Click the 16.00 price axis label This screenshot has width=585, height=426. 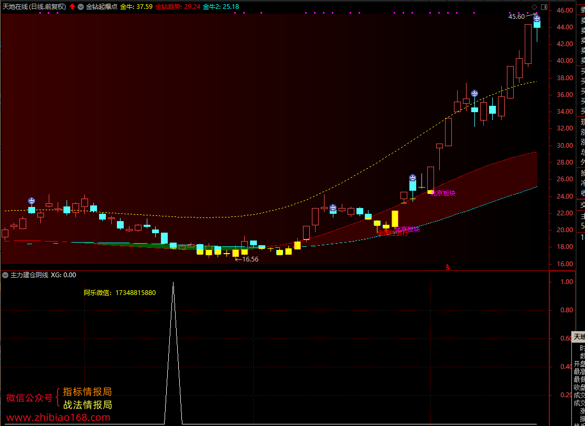click(565, 264)
